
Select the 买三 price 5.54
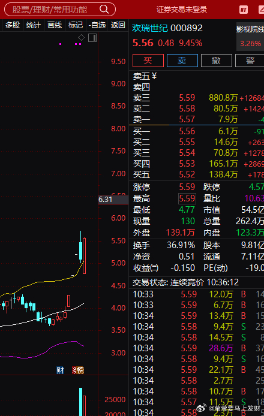coord(187,153)
